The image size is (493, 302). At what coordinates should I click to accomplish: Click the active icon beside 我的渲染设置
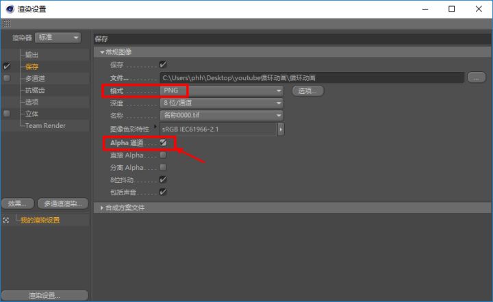pos(6,220)
